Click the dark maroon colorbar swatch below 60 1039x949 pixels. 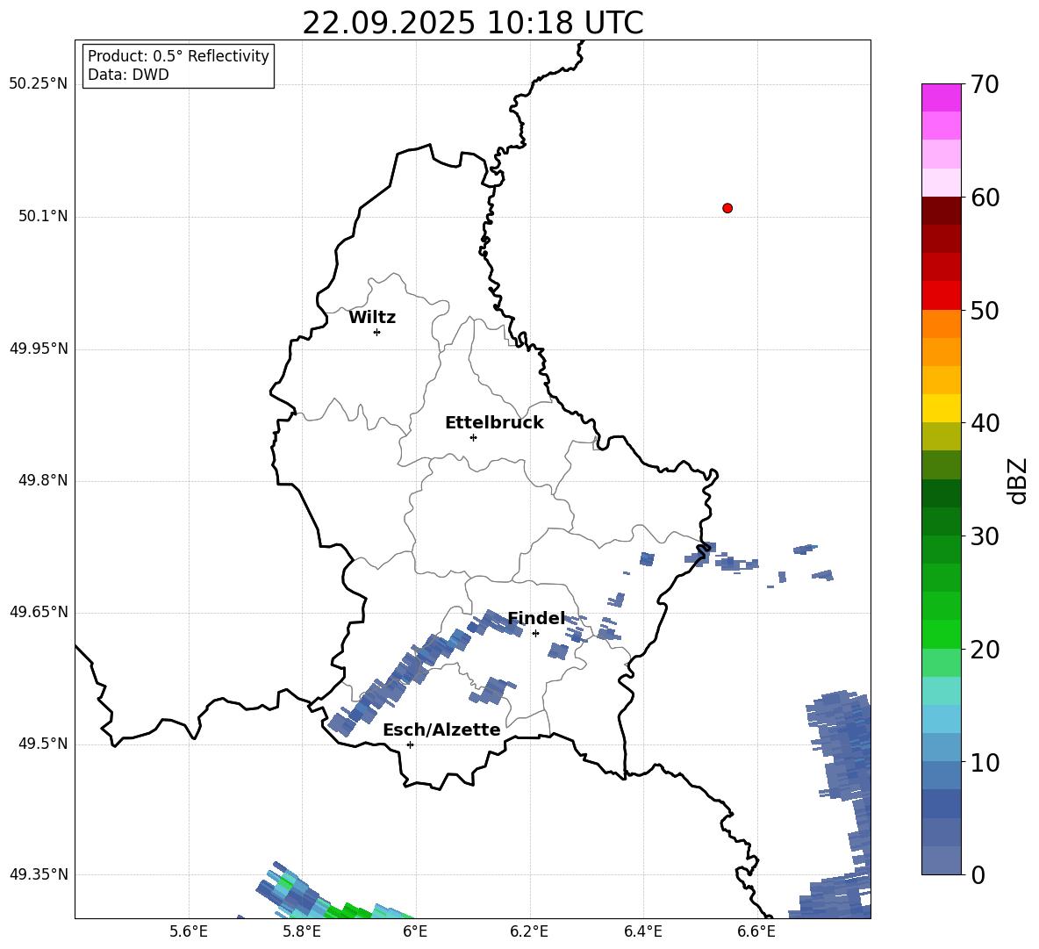pyautogui.click(x=941, y=211)
